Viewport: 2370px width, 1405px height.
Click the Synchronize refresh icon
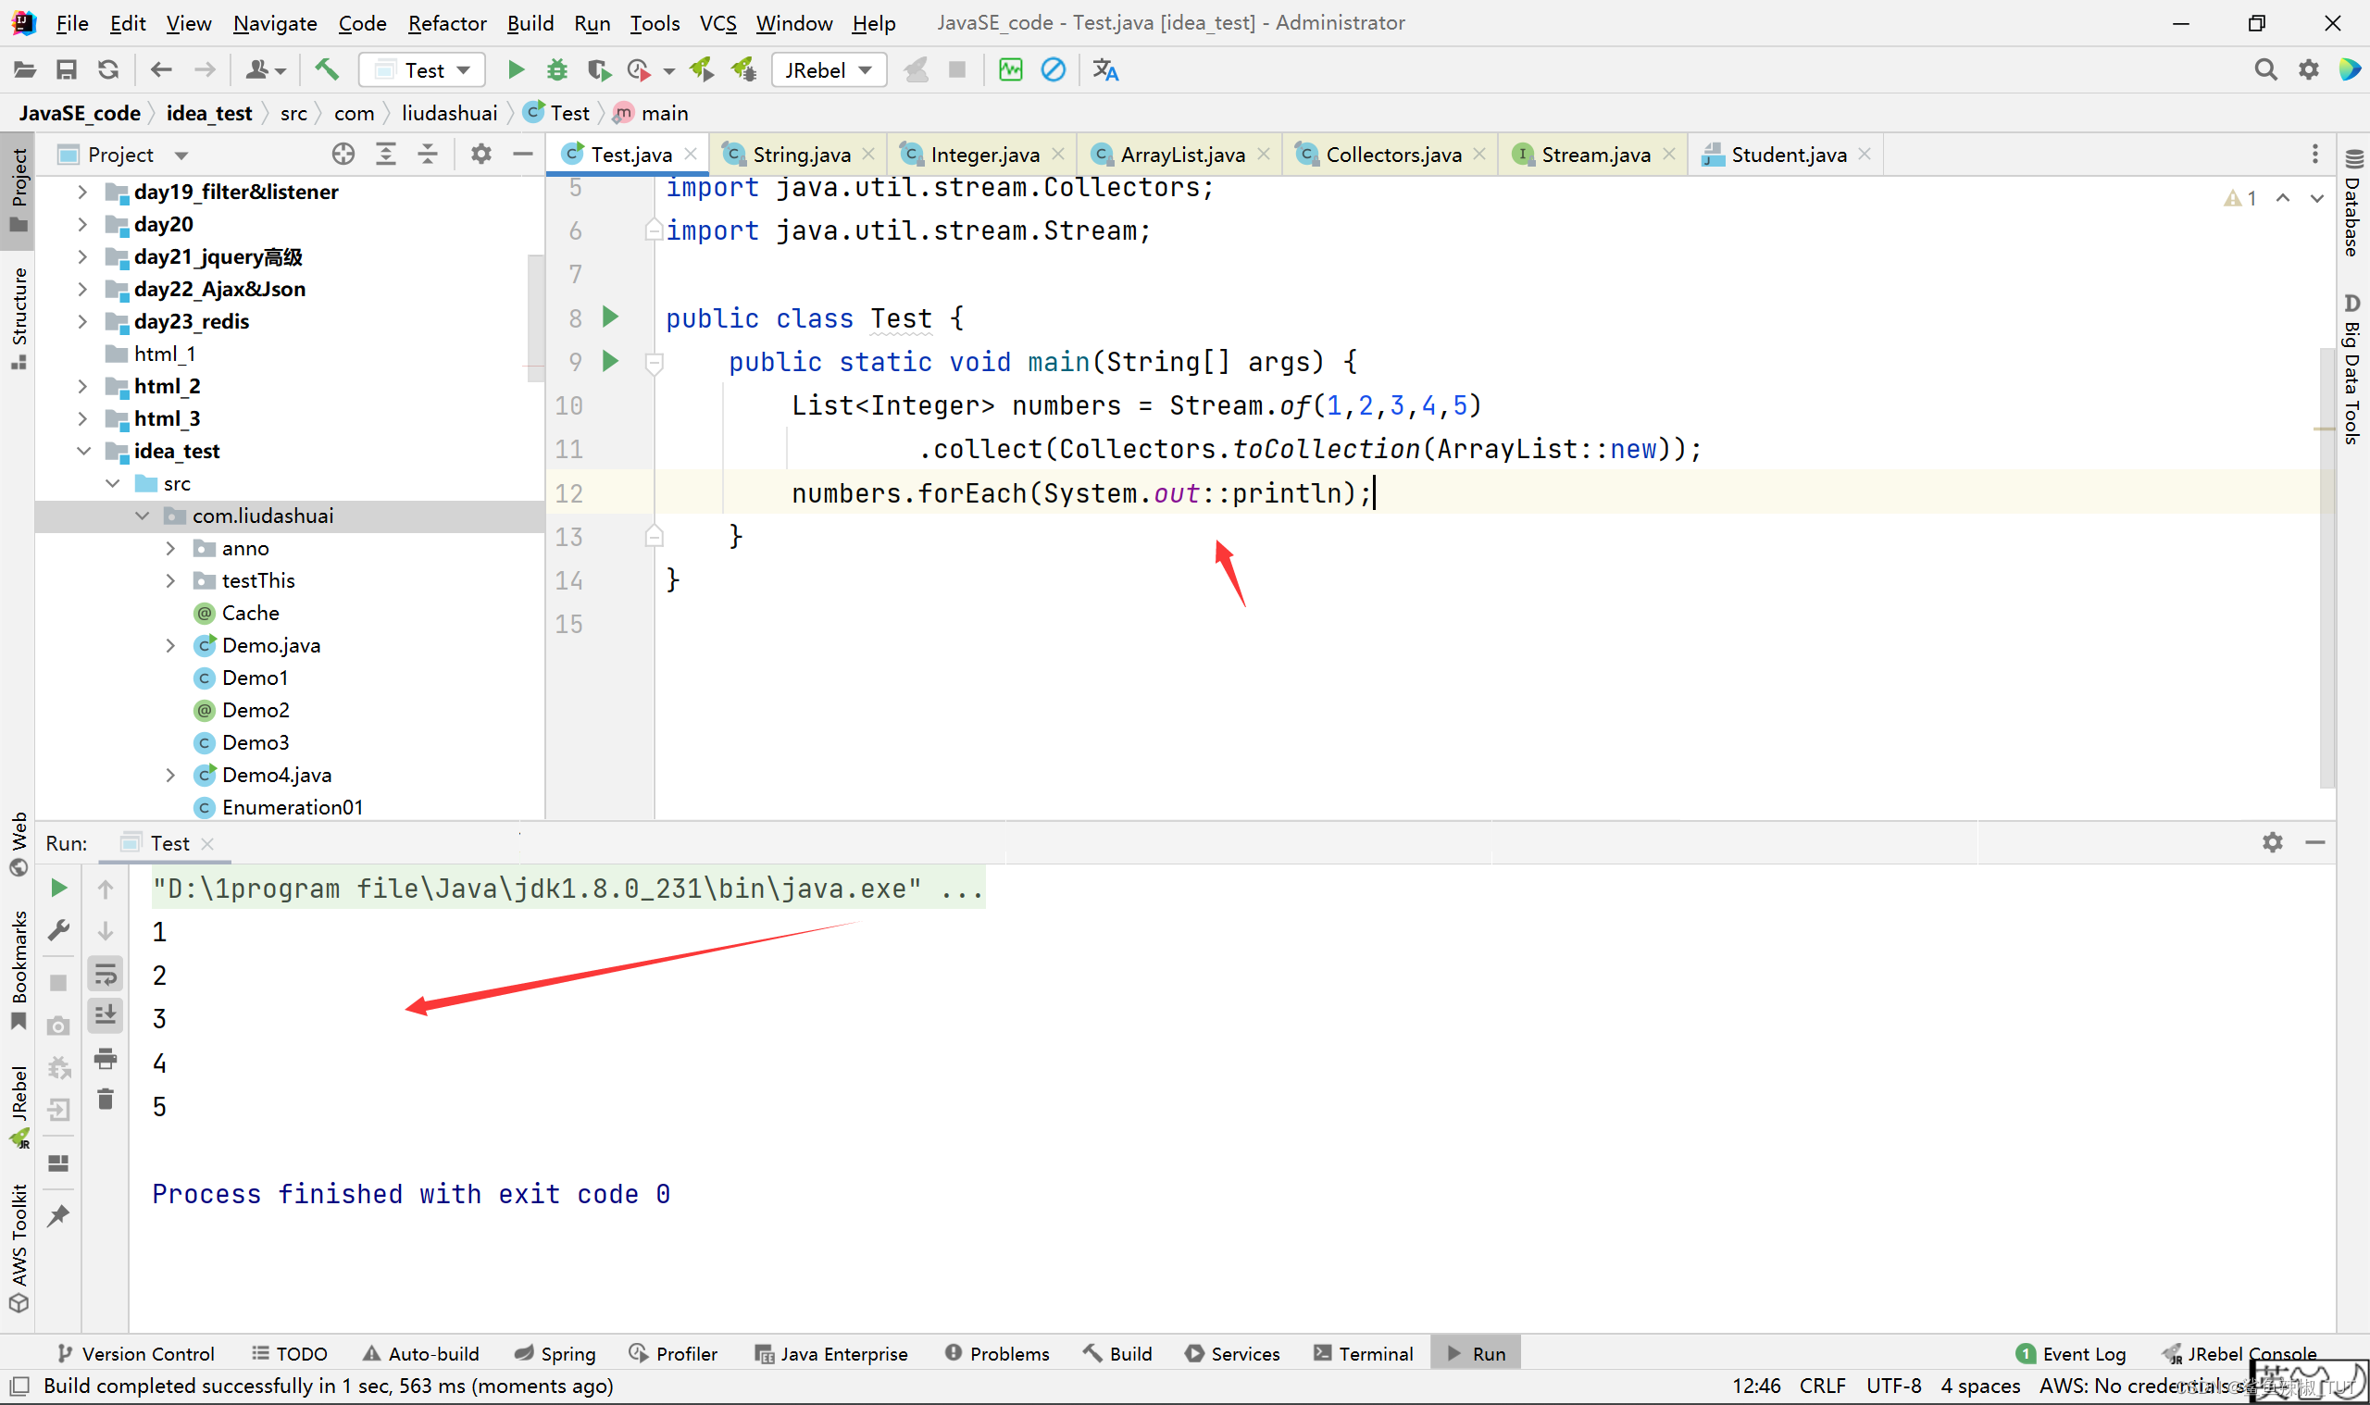(x=109, y=70)
